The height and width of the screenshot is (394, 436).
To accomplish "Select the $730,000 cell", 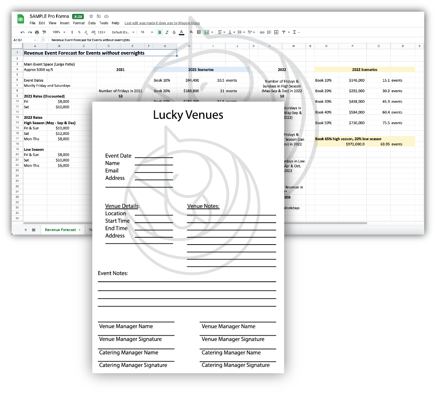I will coord(352,123).
